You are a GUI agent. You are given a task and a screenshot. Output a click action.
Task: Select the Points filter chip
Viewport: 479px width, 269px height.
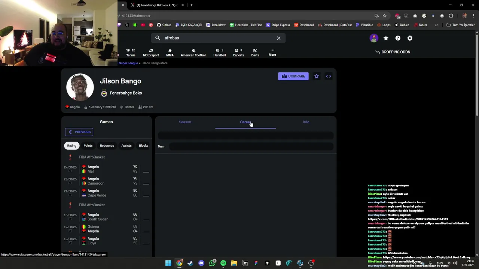88,146
